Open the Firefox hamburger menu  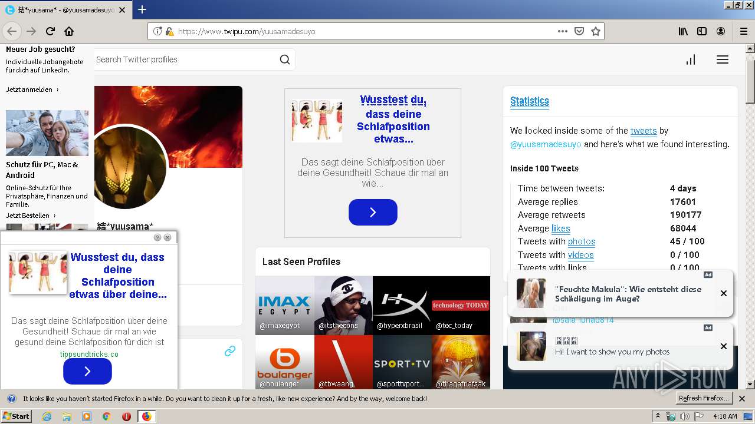[743, 31]
